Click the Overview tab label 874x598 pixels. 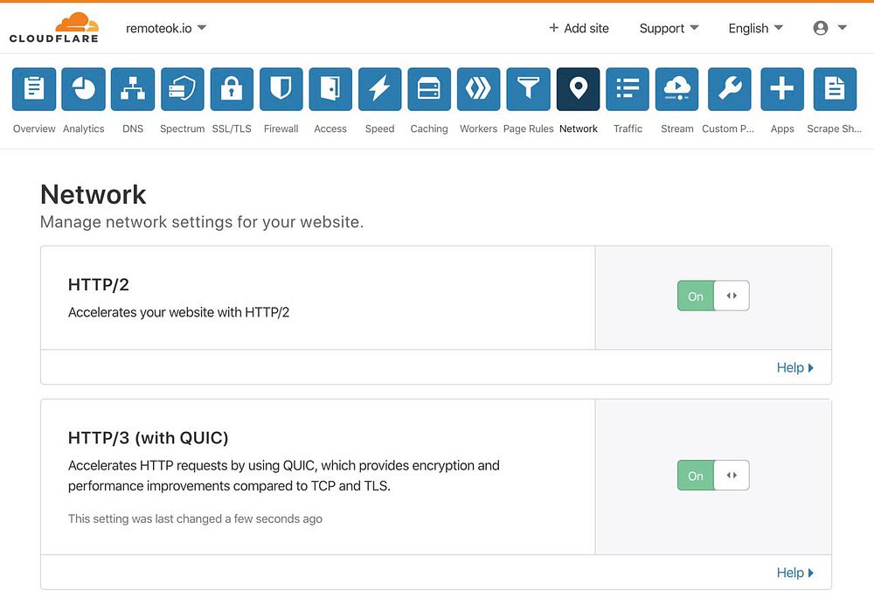pyautogui.click(x=34, y=129)
